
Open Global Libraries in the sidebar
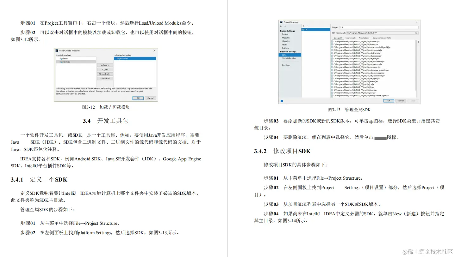point(289,58)
